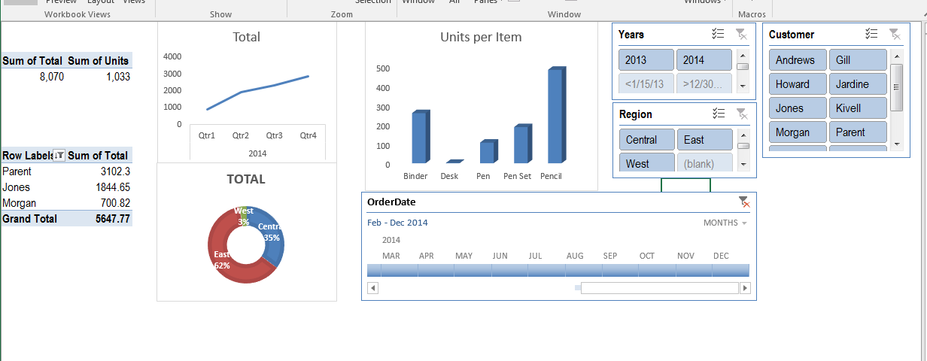The image size is (927, 361).
Task: Filter Customer slicer by Gill
Action: pyautogui.click(x=858, y=60)
